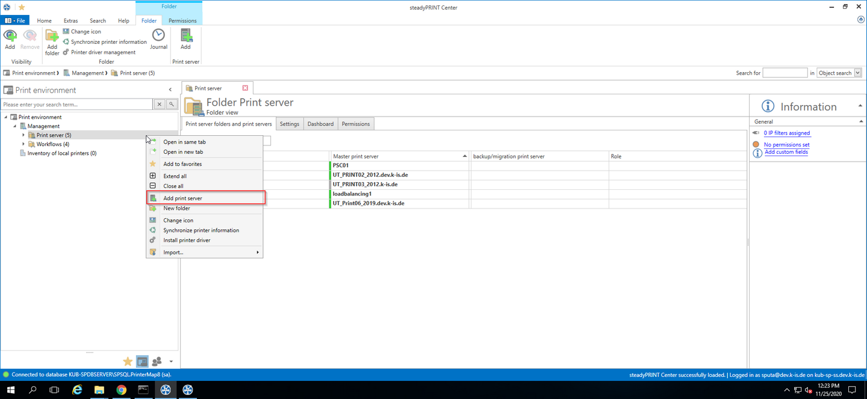Show hidden icons in the system tray
Image resolution: width=867 pixels, height=399 pixels.
[x=786, y=390]
